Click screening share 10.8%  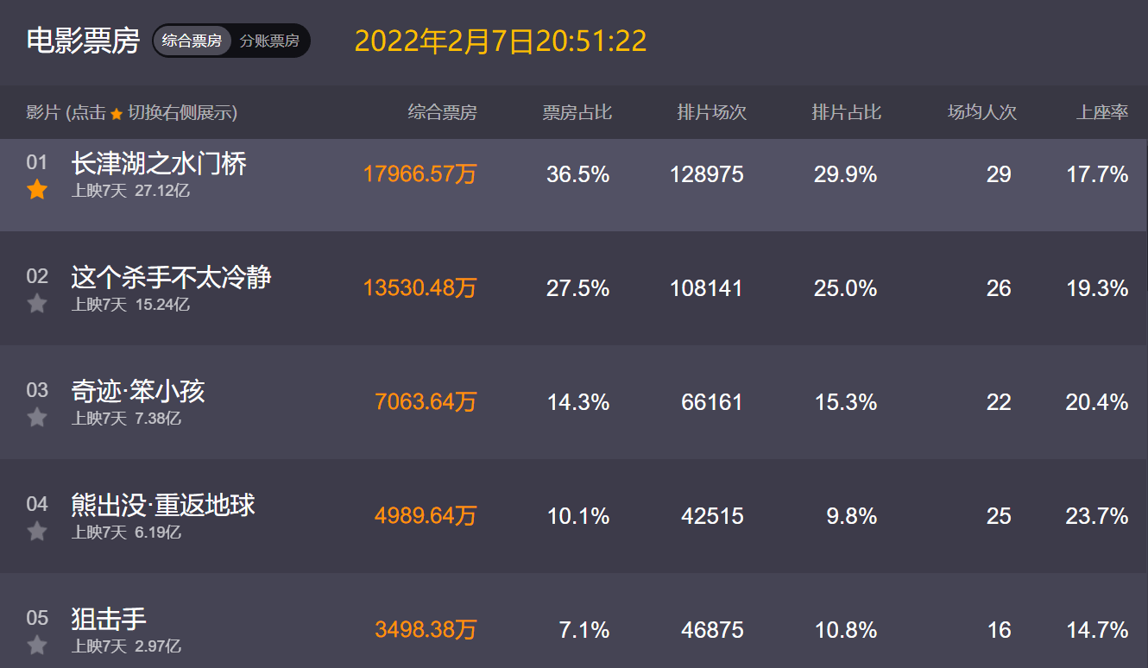[846, 630]
